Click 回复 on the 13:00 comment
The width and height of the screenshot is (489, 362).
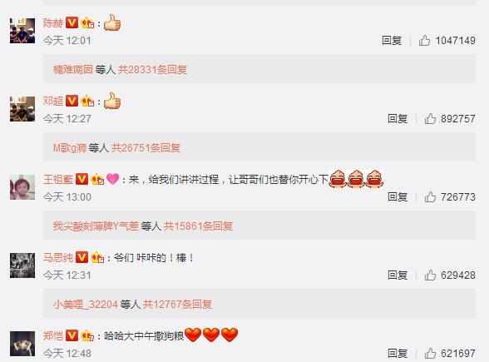tap(398, 197)
